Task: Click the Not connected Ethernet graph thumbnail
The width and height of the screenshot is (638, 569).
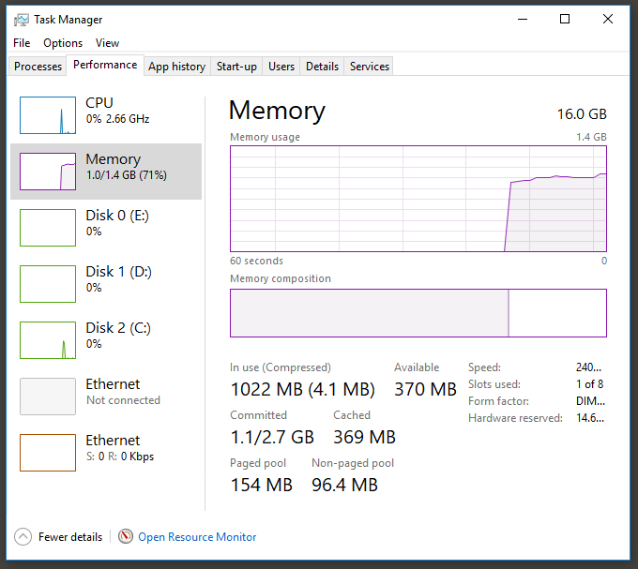Action: click(48, 397)
